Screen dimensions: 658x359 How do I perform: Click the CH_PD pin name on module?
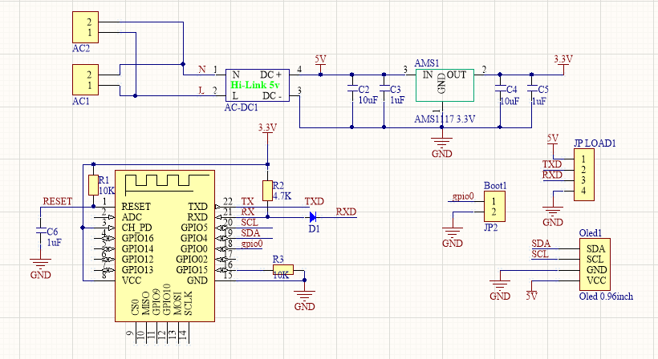(x=136, y=228)
